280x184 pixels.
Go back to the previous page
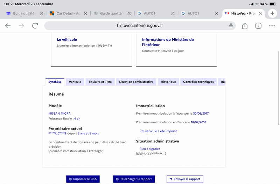pos(8,26)
